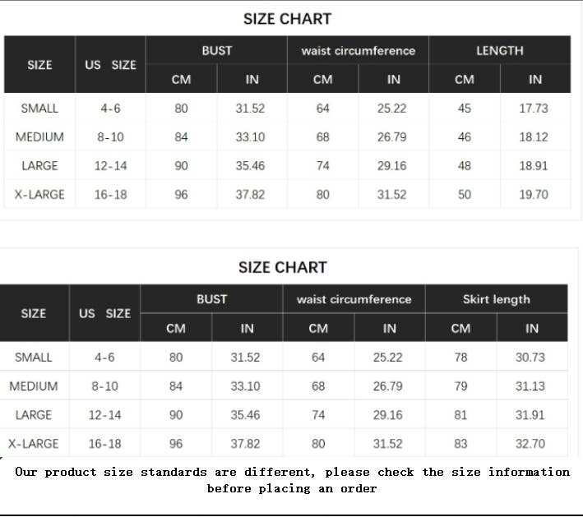Click the upper SIZE CHART title
This screenshot has height=517, width=583.
pyautogui.click(x=287, y=19)
